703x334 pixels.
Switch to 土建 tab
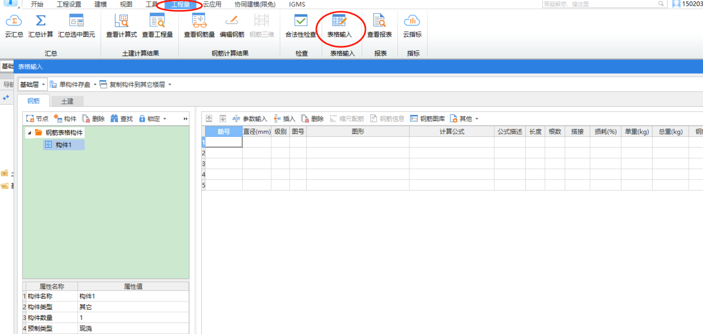click(x=67, y=101)
